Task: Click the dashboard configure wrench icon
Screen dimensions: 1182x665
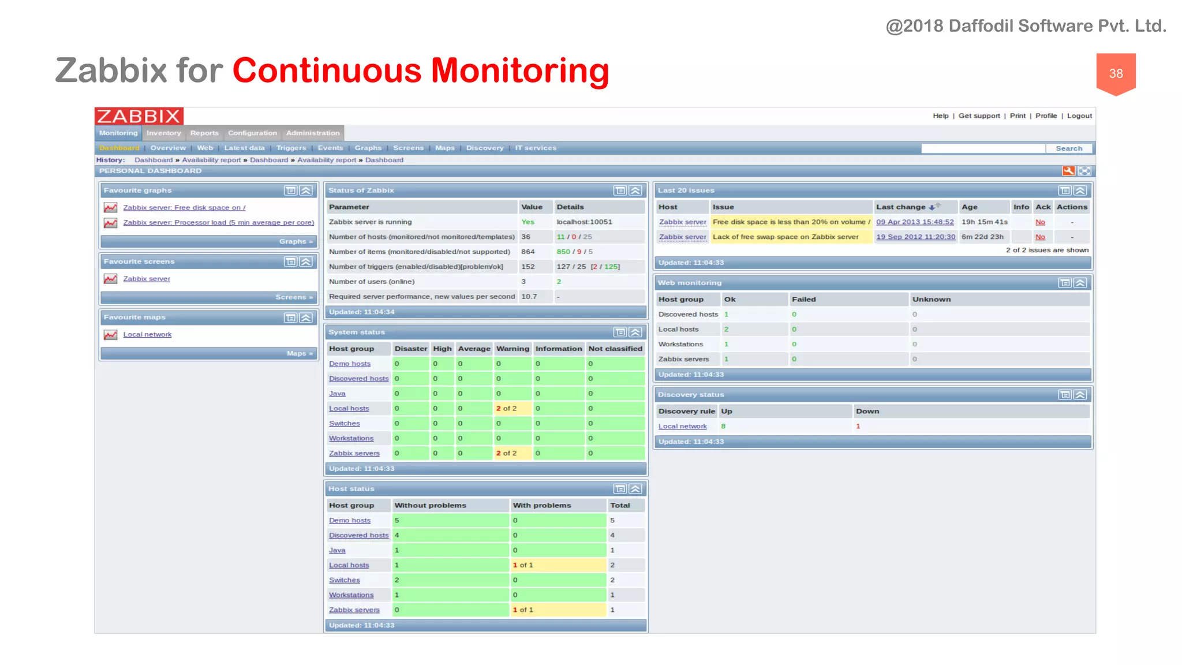Action: pyautogui.click(x=1069, y=171)
